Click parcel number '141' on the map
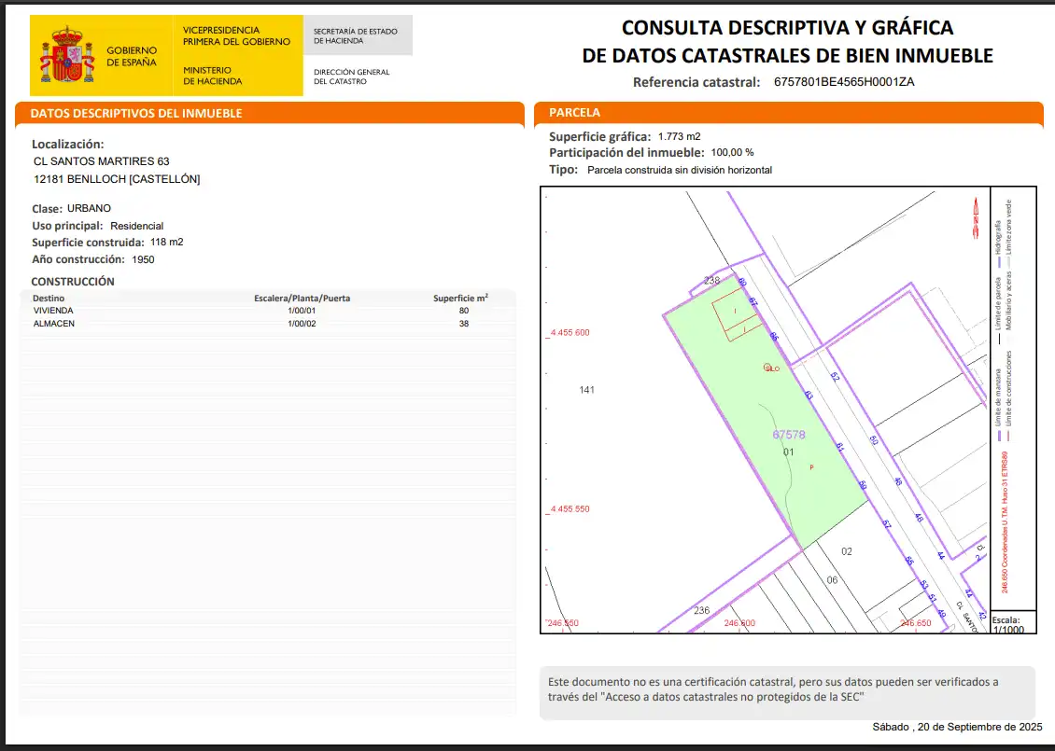 click(x=586, y=390)
